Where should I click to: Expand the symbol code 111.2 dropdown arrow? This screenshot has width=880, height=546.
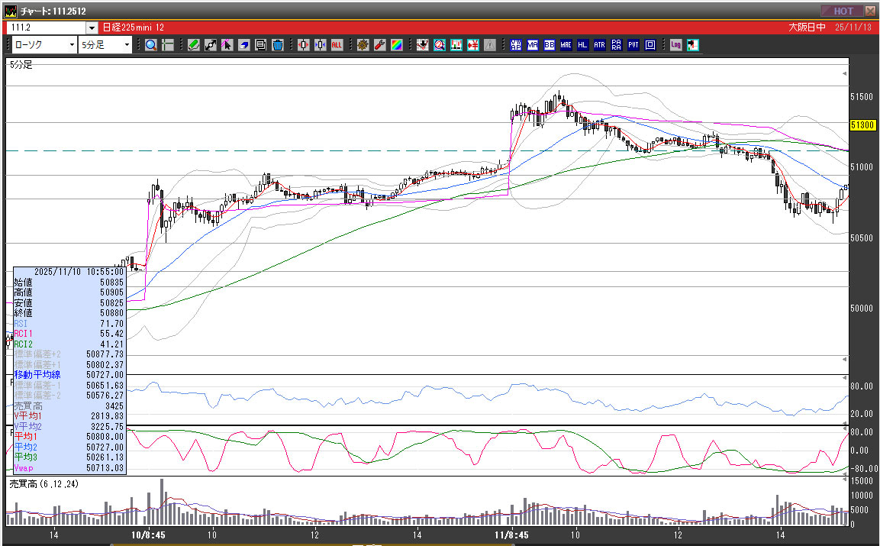tap(92, 27)
